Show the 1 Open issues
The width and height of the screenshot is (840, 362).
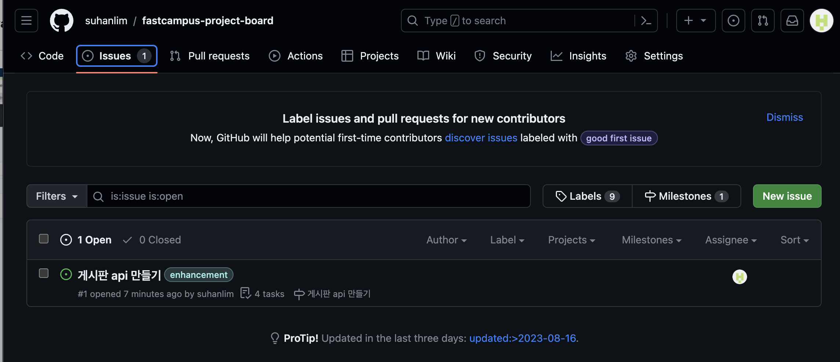(86, 240)
